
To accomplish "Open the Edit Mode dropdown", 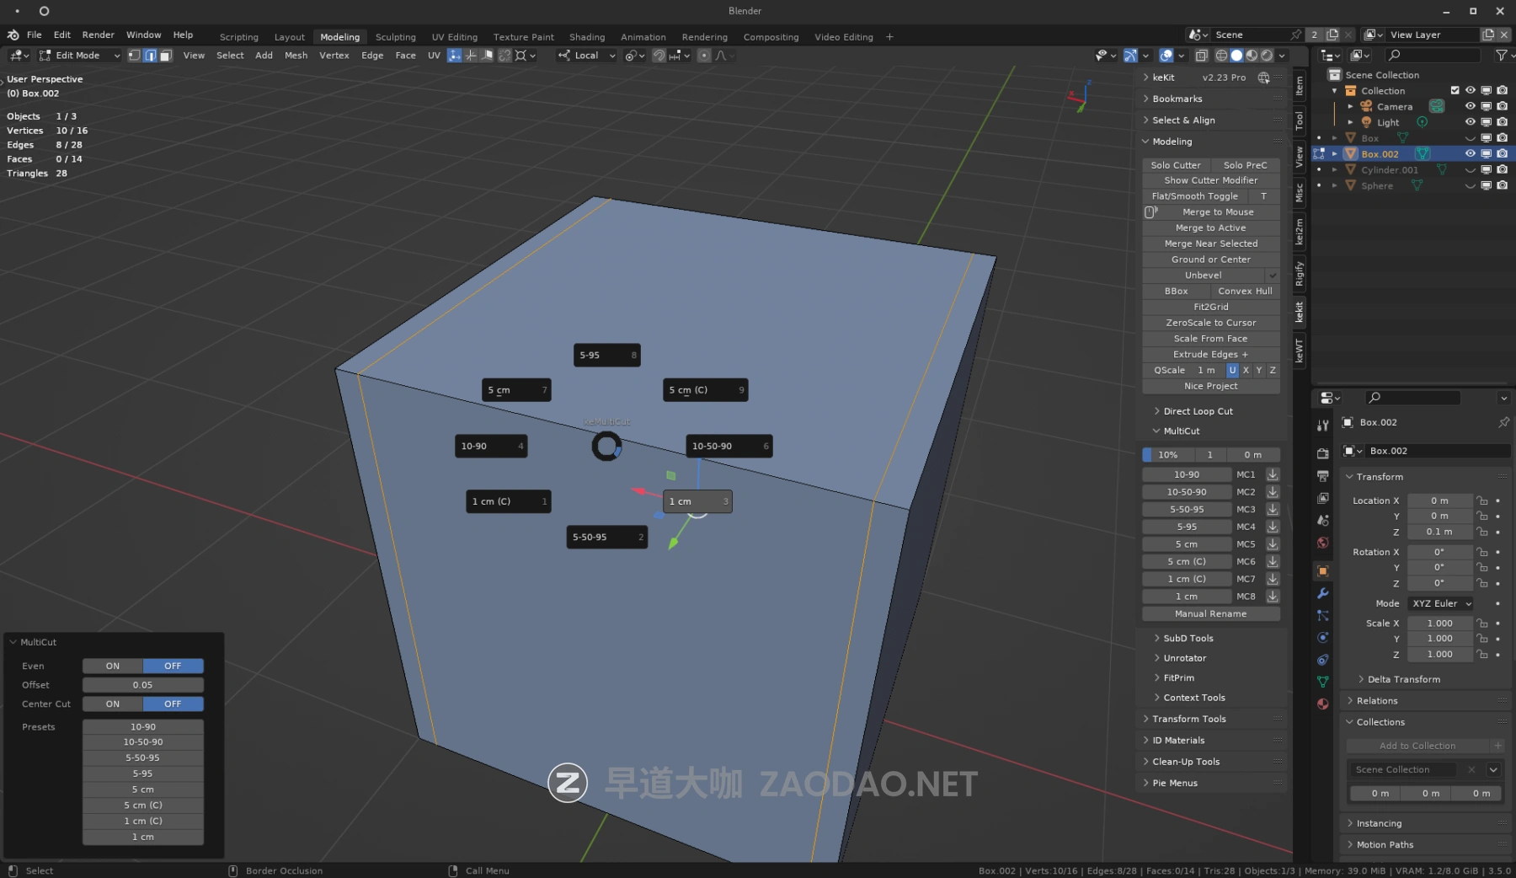I will click(x=80, y=56).
